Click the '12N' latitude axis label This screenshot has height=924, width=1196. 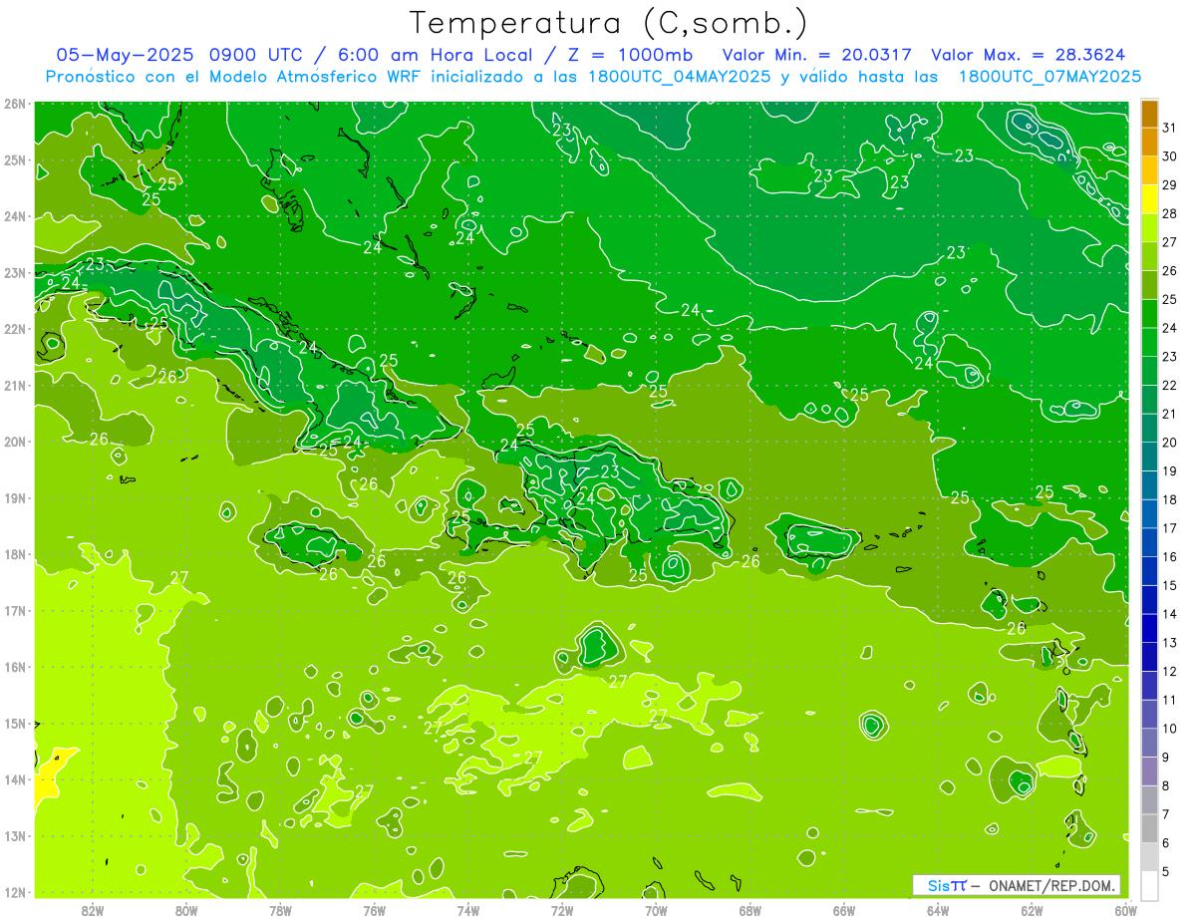pyautogui.click(x=15, y=892)
